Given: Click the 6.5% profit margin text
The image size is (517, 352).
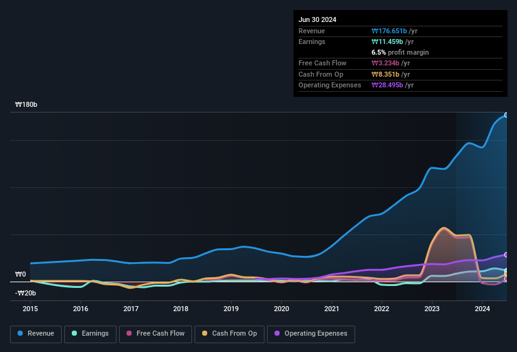Looking at the screenshot, I should (400, 52).
